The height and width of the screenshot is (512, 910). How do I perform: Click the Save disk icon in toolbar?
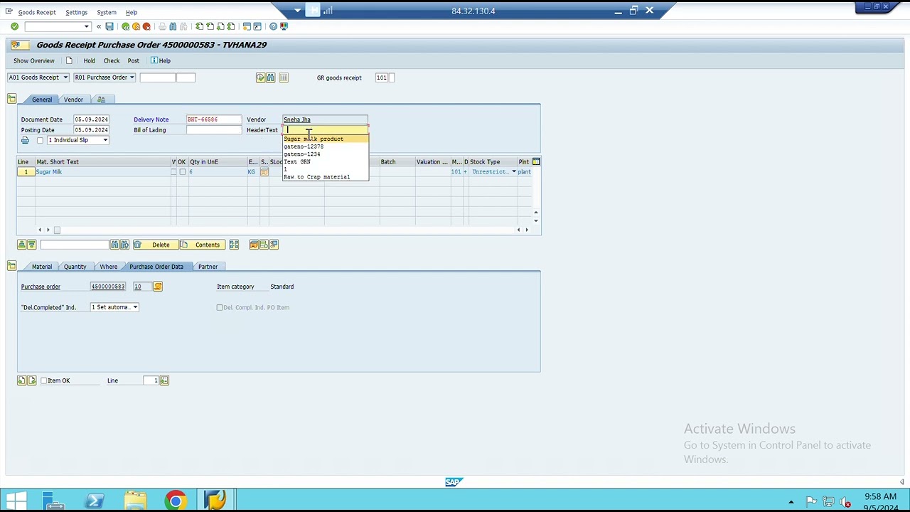click(109, 26)
